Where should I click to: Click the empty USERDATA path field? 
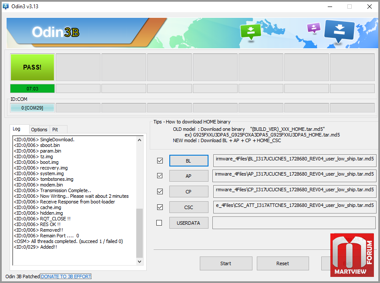[x=294, y=223]
